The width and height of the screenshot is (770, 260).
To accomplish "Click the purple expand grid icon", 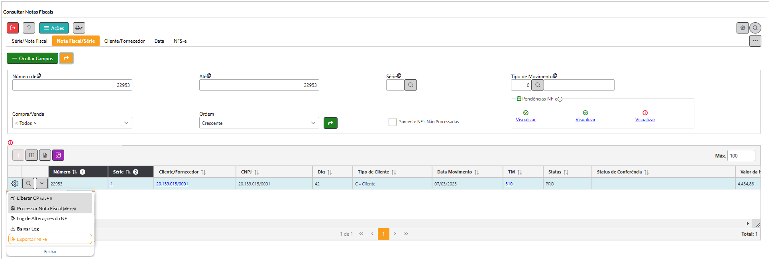I will tap(58, 155).
